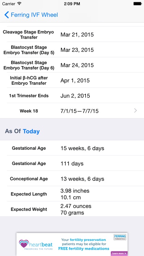Tap the Wi-Fi status icon
144x256 pixels.
pyautogui.click(x=19, y=4)
